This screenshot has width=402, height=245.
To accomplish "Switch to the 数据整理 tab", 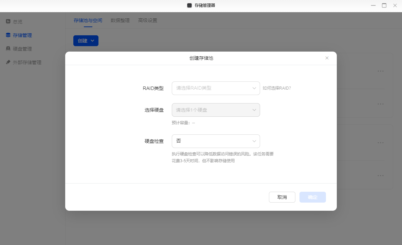I will (120, 20).
